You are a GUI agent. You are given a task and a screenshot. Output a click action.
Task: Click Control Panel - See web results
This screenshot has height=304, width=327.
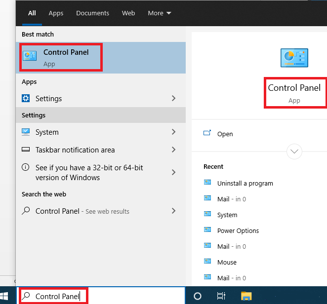pos(82,211)
